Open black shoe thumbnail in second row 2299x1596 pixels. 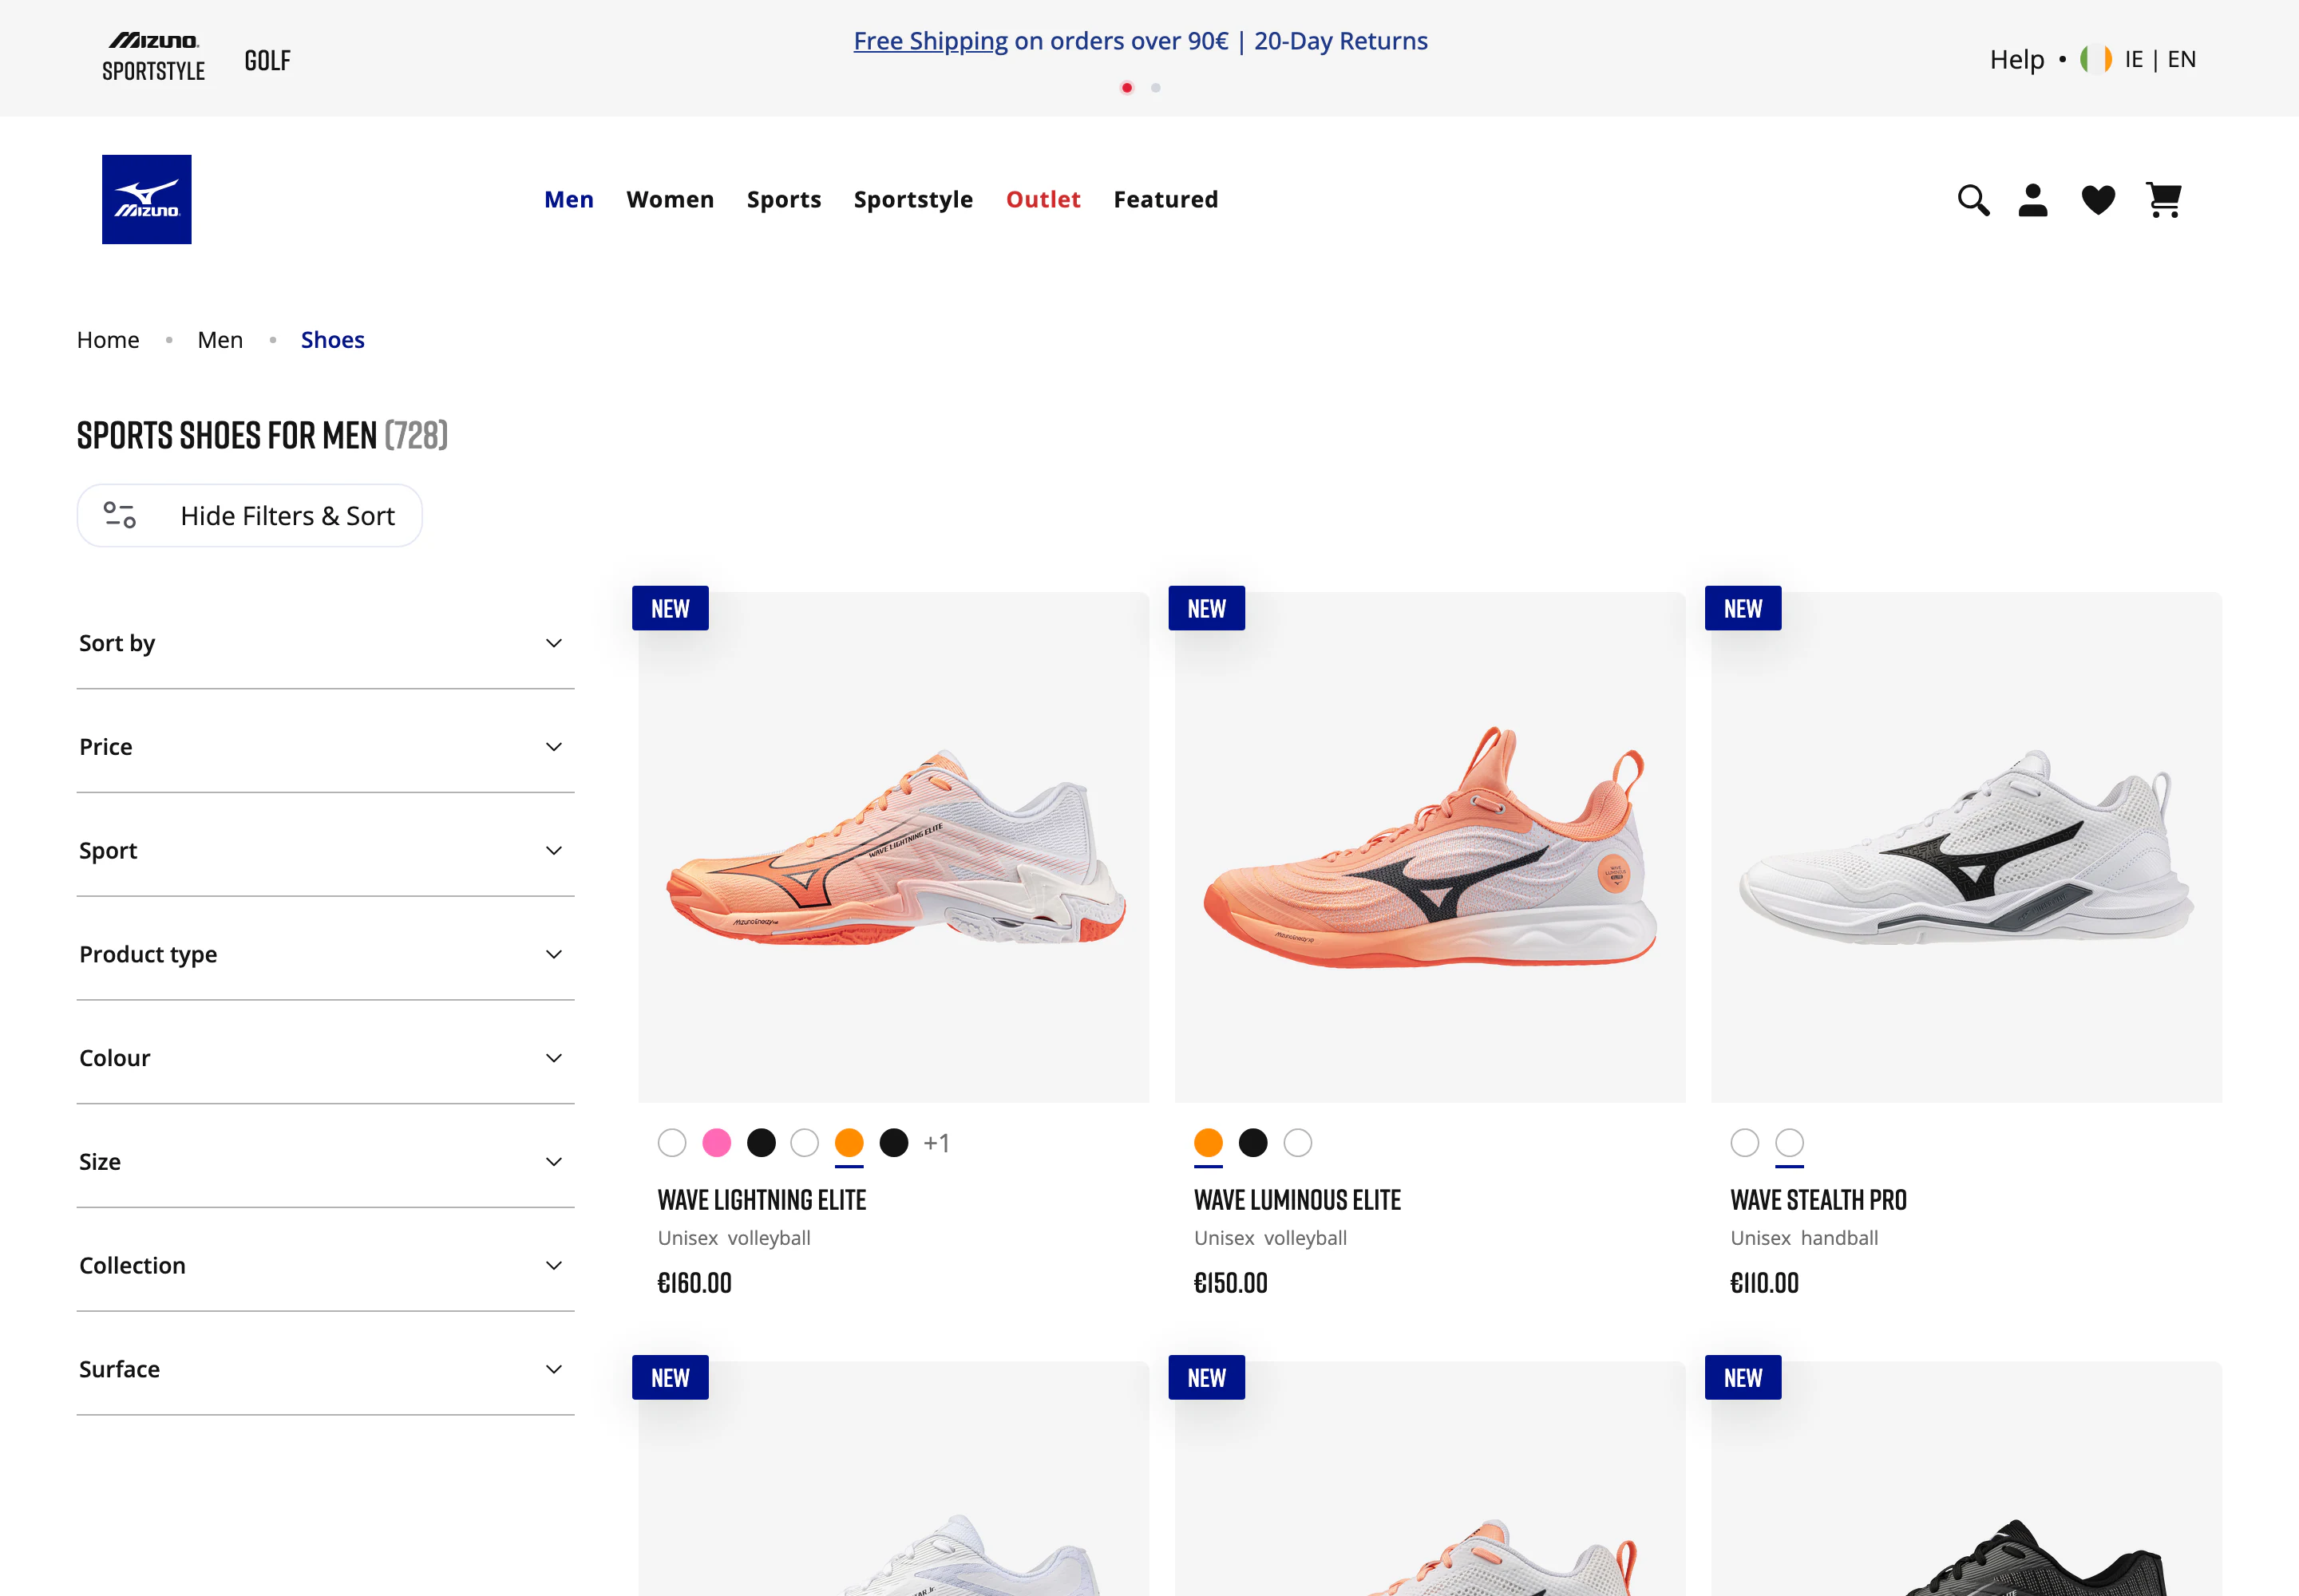(x=1966, y=1478)
